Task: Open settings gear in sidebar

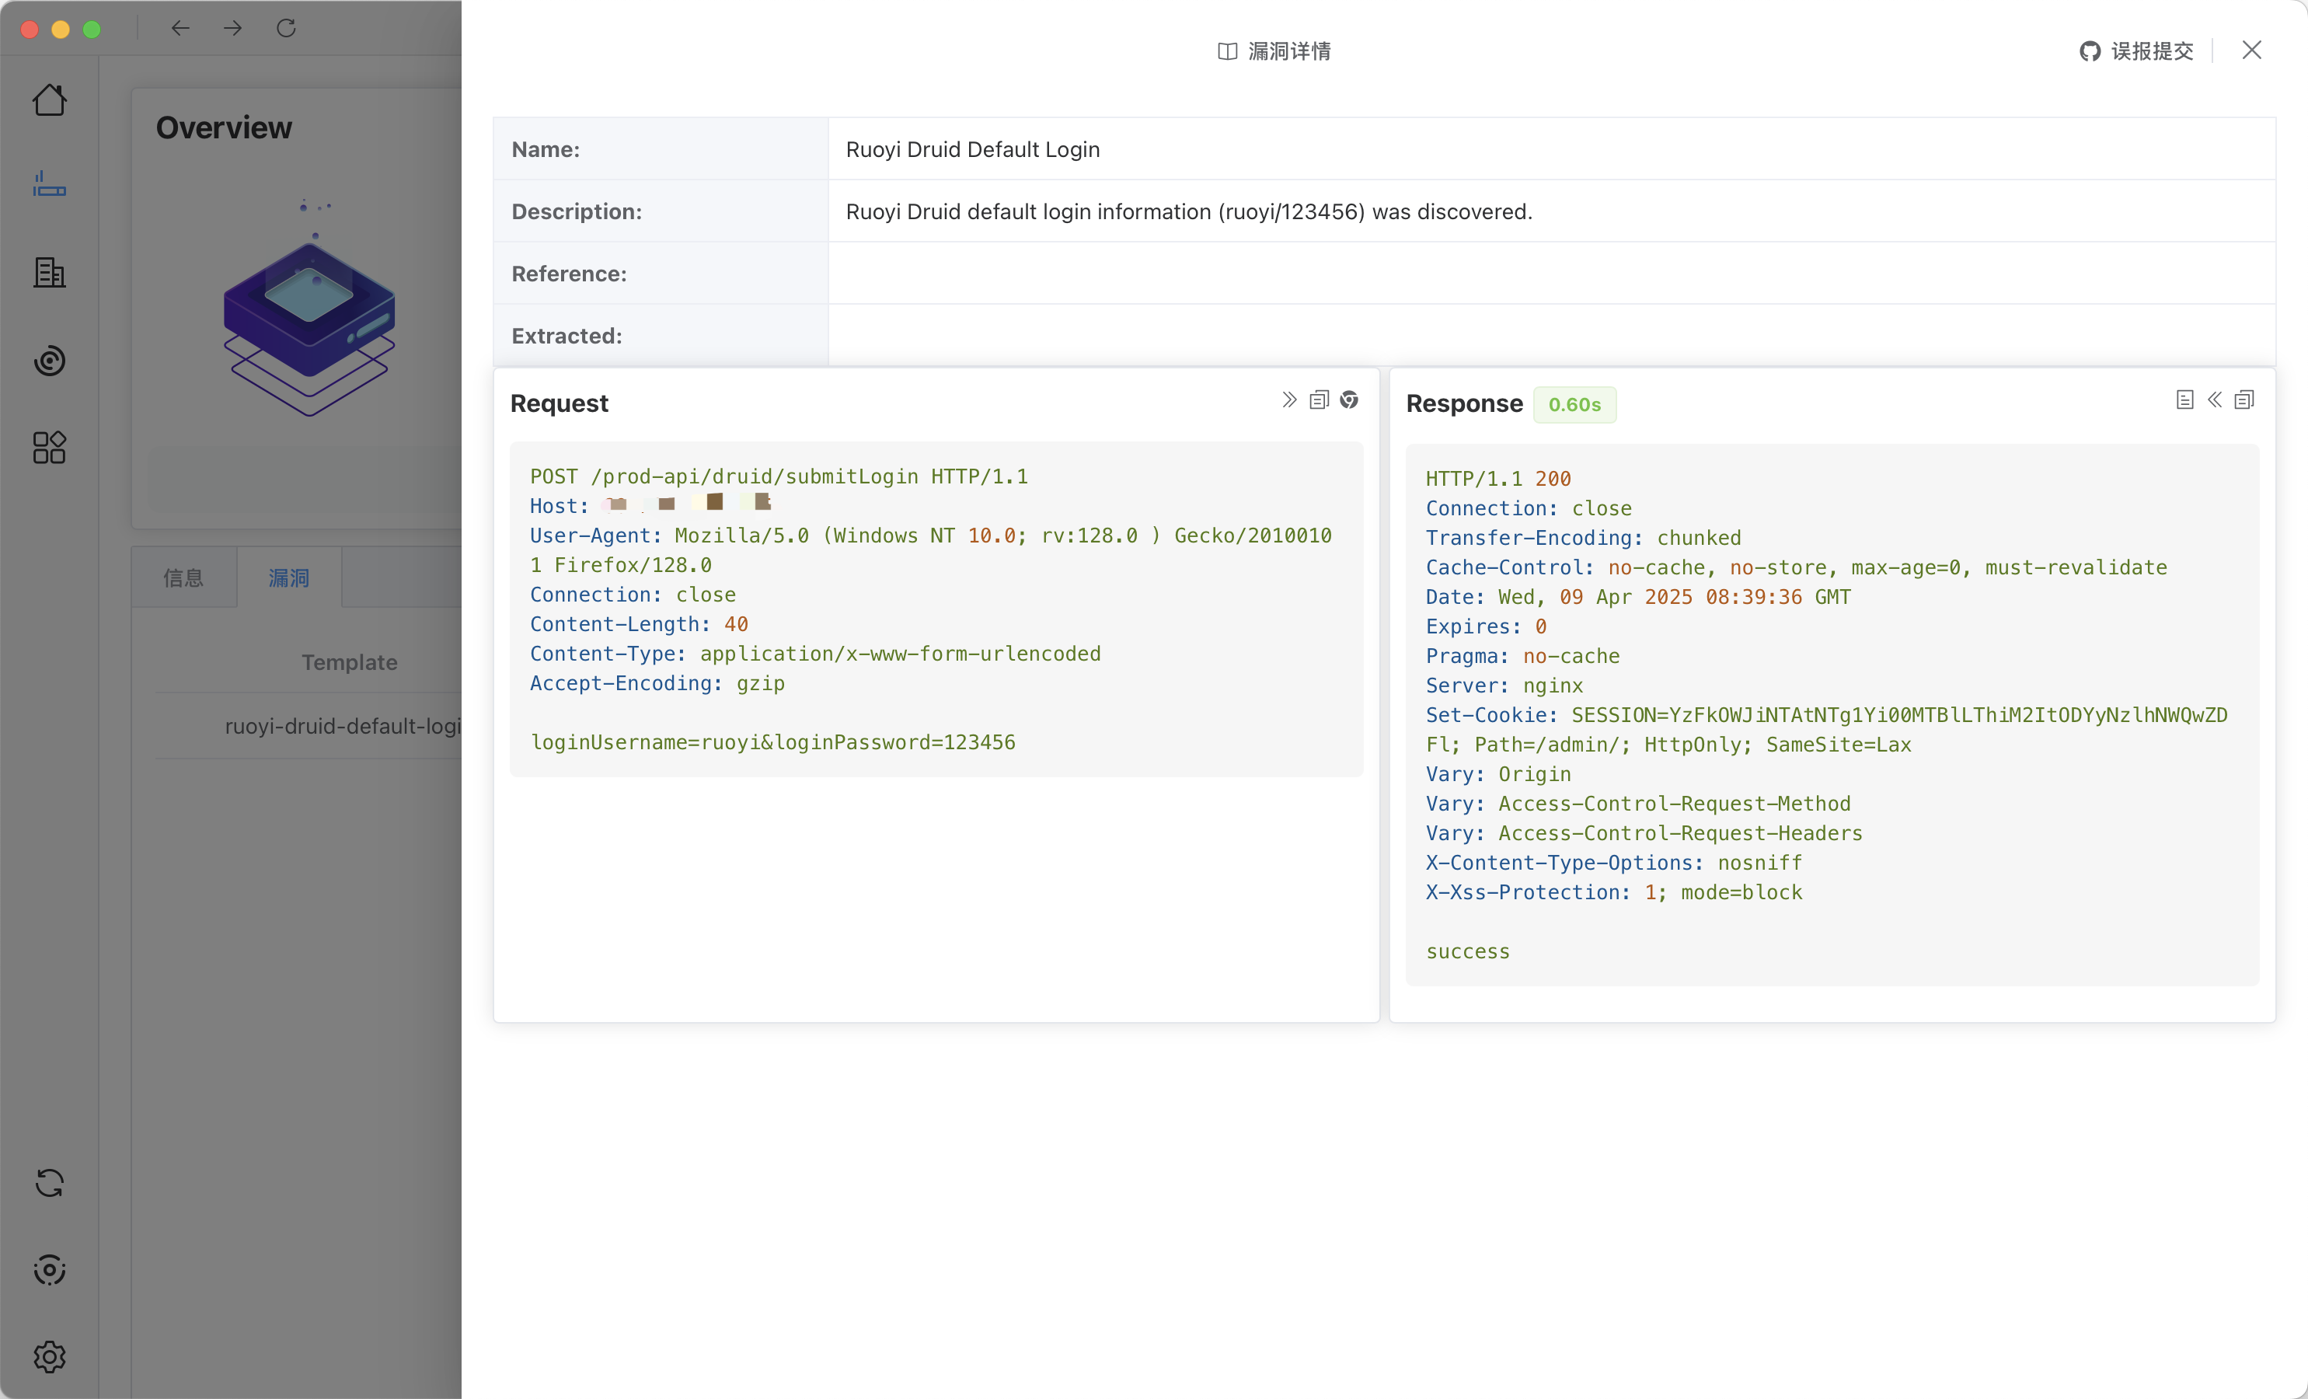Action: [50, 1356]
